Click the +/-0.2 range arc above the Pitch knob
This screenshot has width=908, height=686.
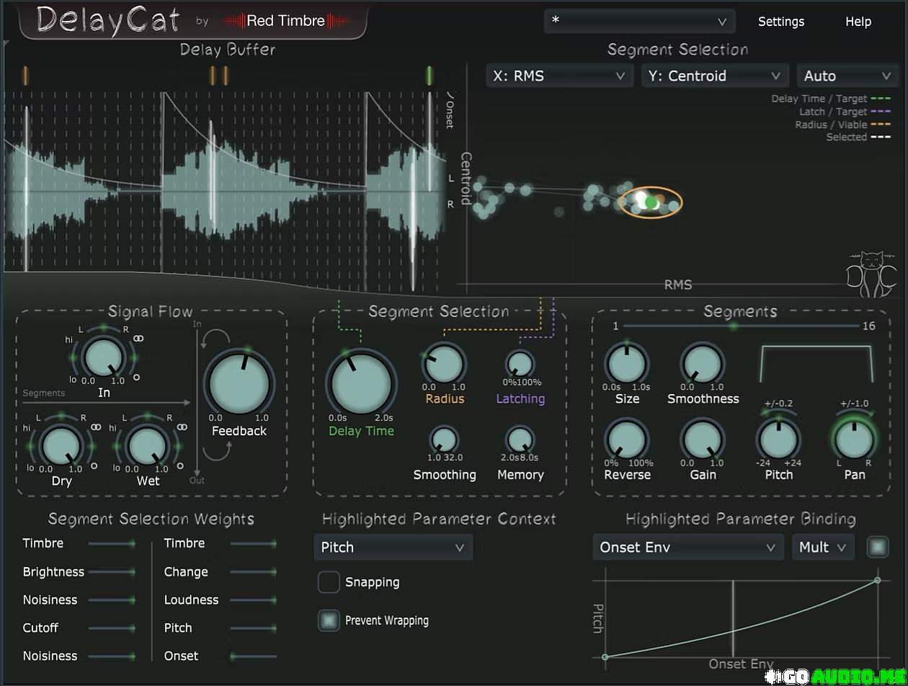point(778,411)
